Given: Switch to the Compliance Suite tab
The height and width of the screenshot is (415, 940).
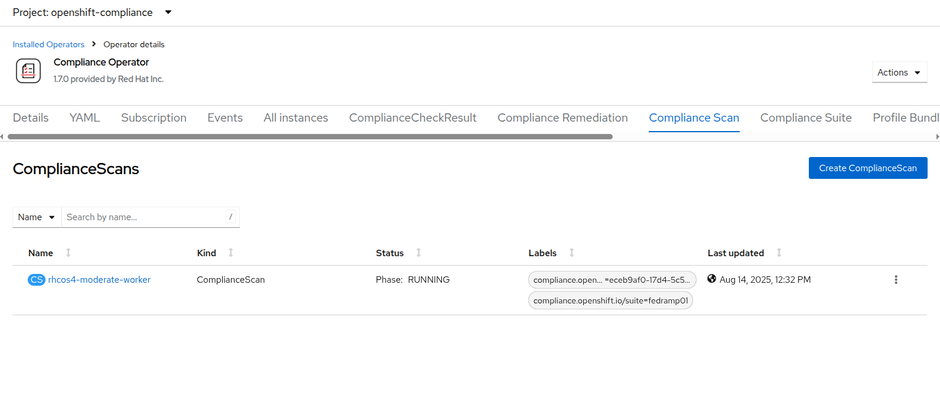Looking at the screenshot, I should coord(806,117).
